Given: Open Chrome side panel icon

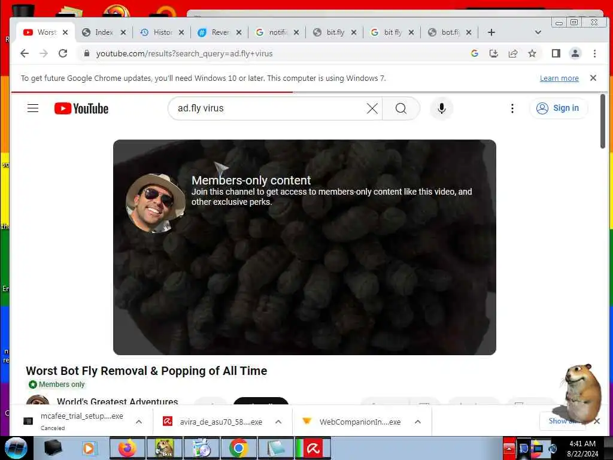Looking at the screenshot, I should (x=556, y=53).
